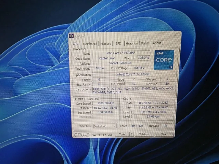Click the Ext. Model value B7
This screenshot has height=164, width=219.
pos(133,84)
